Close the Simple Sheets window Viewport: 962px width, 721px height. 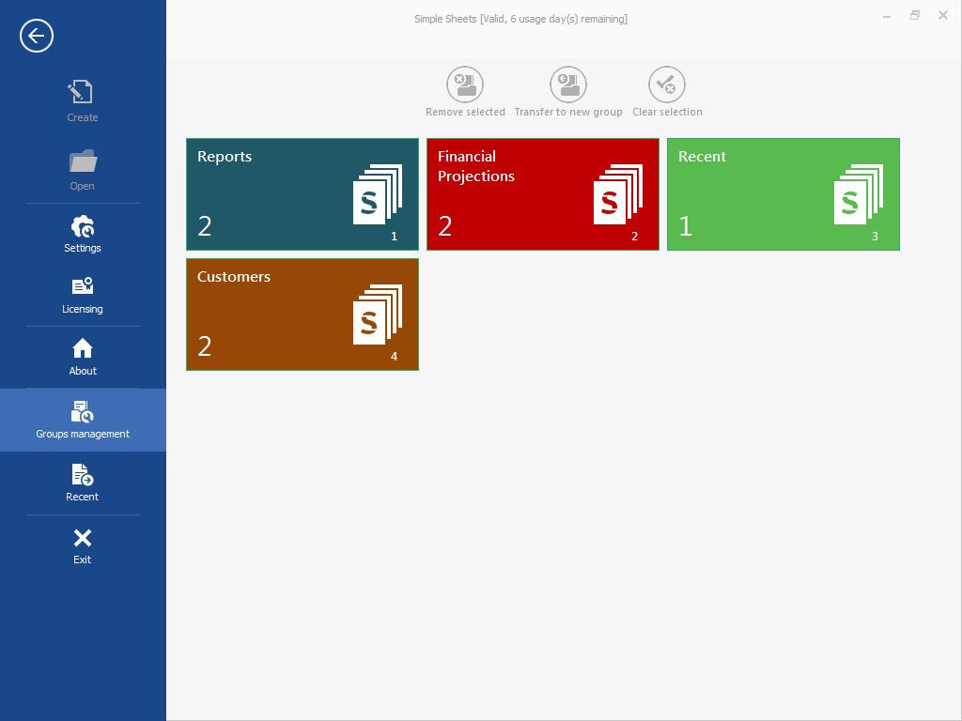point(943,15)
